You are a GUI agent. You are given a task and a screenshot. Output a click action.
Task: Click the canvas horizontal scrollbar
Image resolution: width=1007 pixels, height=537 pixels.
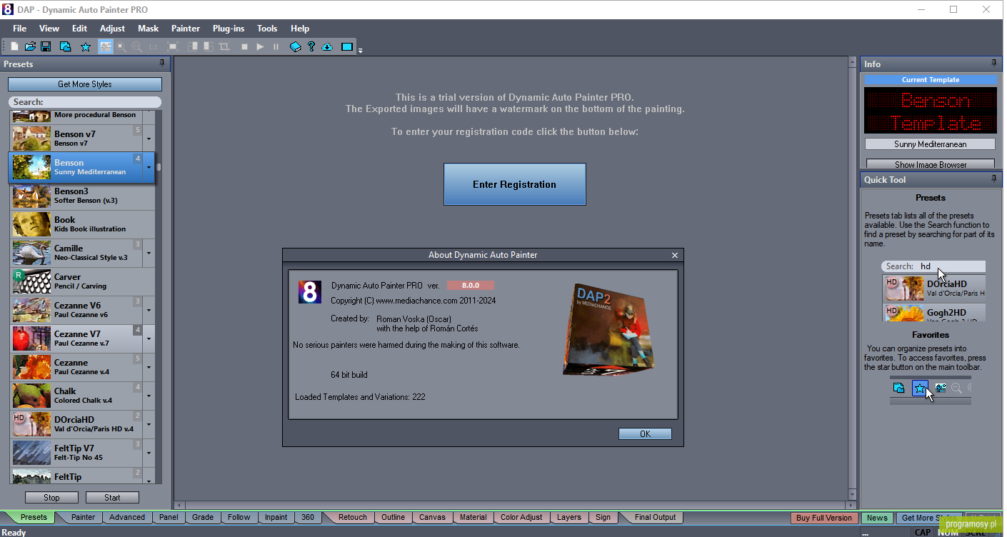tap(514, 505)
